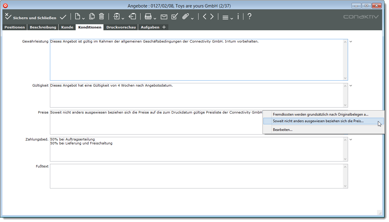Expand the Gewährleistung text template dropdown
This screenshot has width=389, height=222.
click(351, 42)
